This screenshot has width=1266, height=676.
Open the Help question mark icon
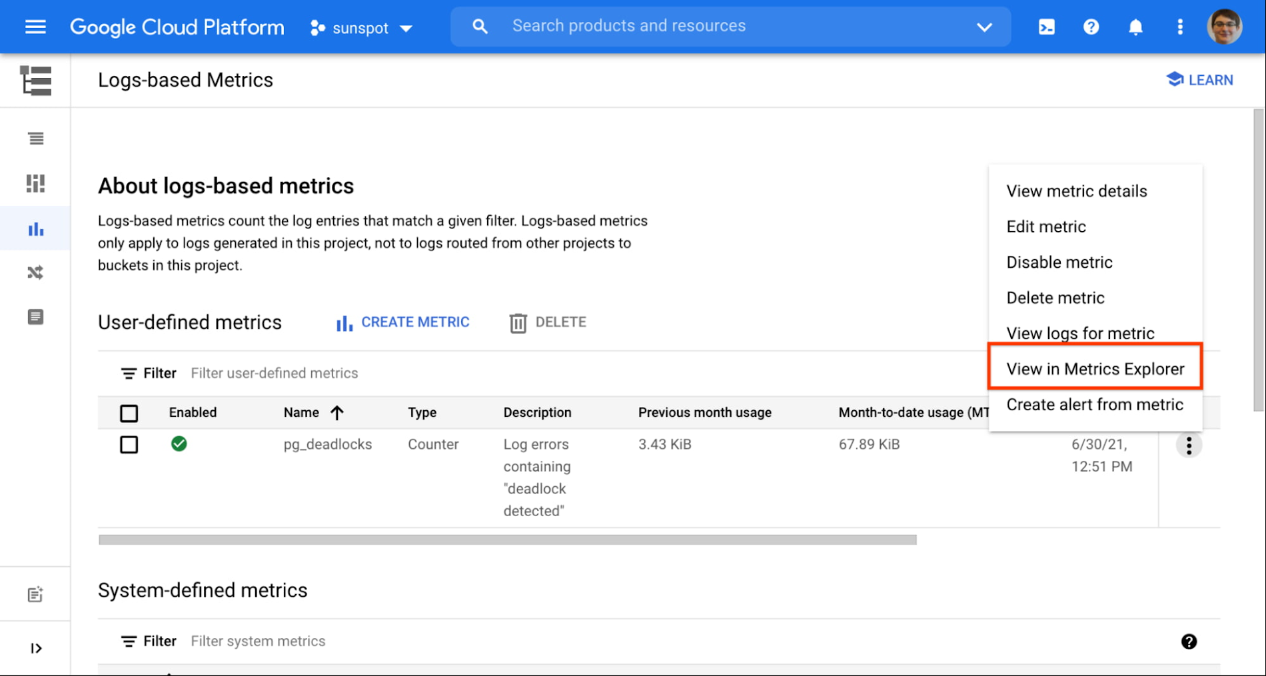[x=1091, y=27]
